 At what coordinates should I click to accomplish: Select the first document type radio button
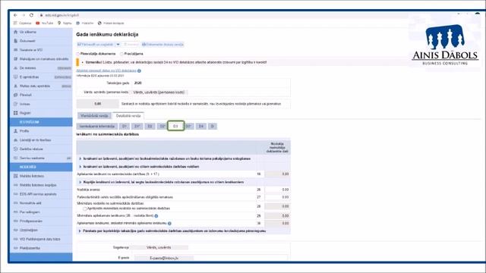click(78, 54)
